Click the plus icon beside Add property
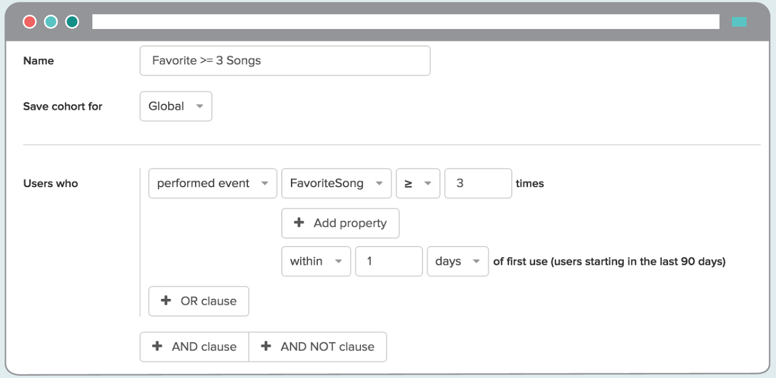Screen dimensions: 776x378 pyautogui.click(x=299, y=222)
